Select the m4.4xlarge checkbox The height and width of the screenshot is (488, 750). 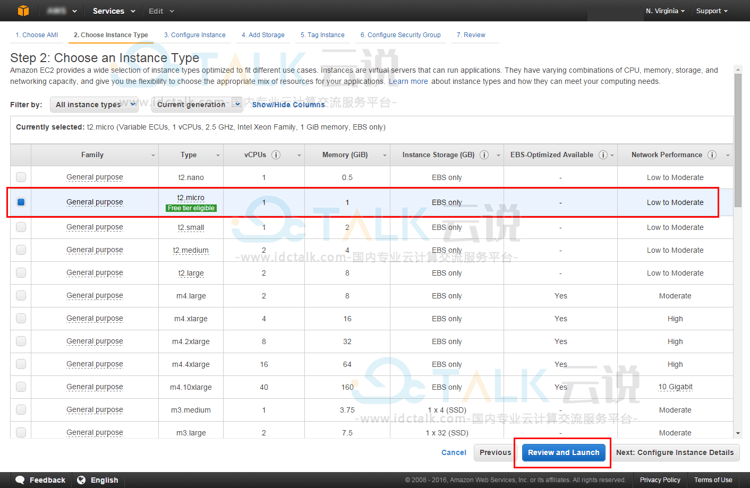(21, 364)
